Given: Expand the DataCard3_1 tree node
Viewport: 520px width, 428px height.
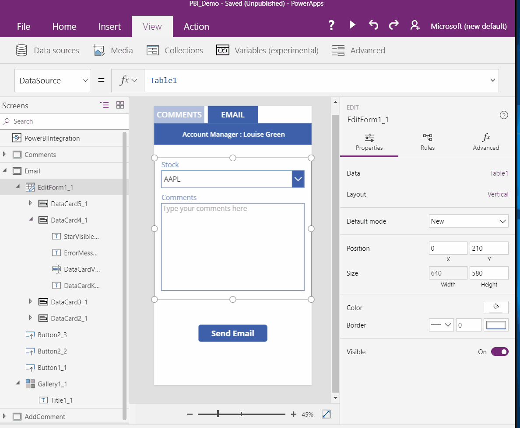Looking at the screenshot, I should tap(31, 302).
